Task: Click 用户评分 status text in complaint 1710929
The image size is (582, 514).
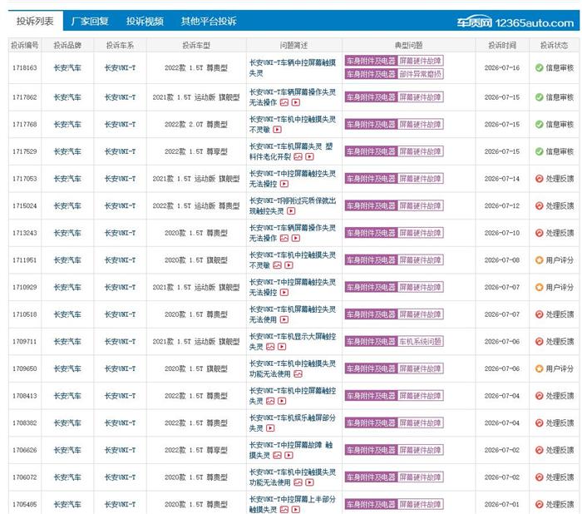Action: [x=560, y=287]
